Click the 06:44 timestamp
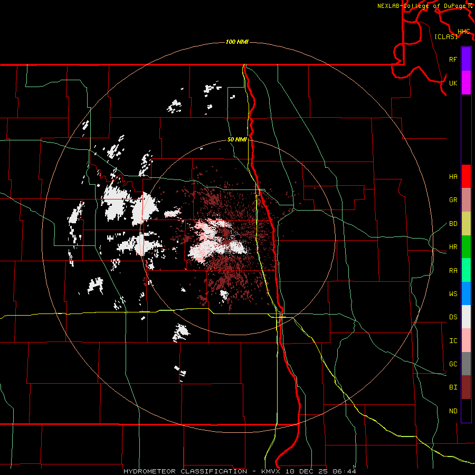 [x=344, y=471]
